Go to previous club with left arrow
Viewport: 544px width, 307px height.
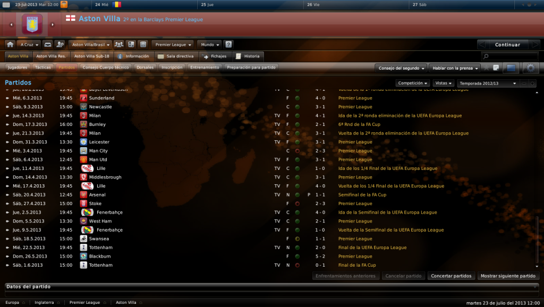point(12,24)
